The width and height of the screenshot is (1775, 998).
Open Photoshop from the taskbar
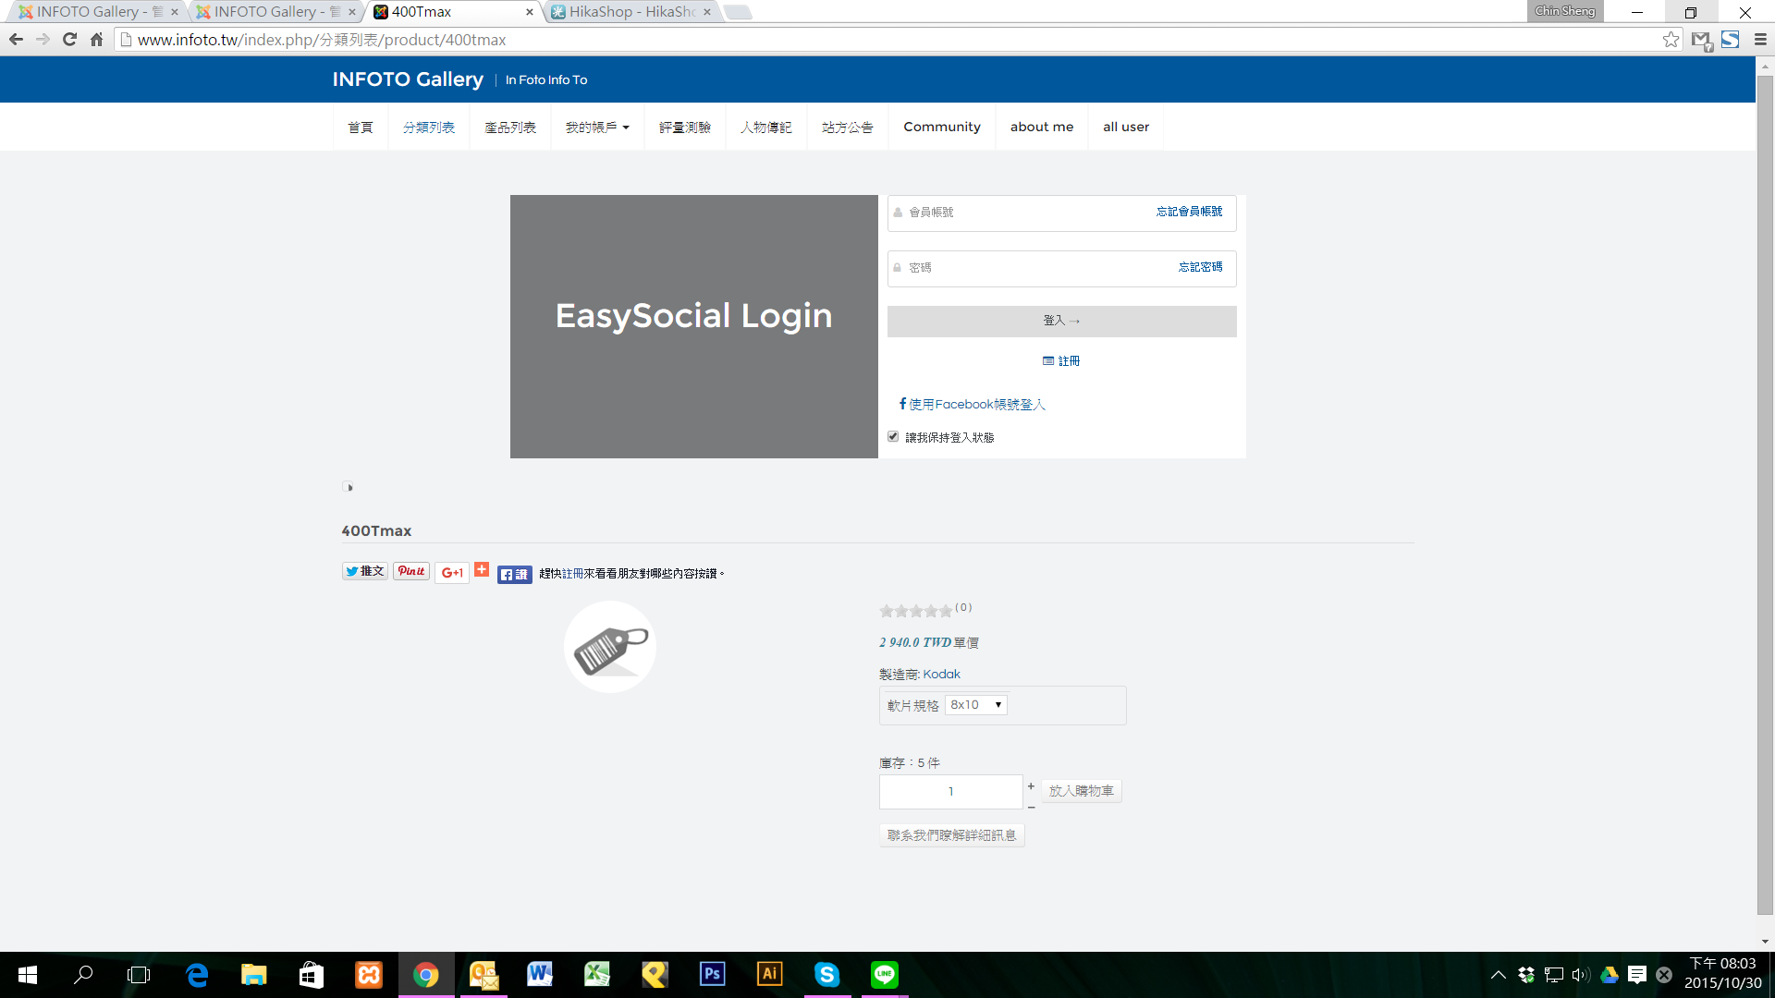coord(712,974)
